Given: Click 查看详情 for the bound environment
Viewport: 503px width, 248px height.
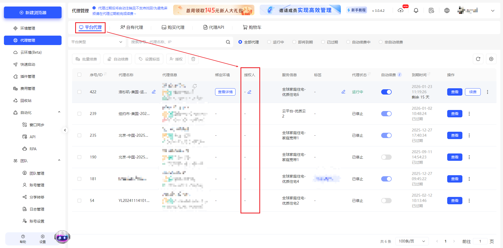Looking at the screenshot, I should tap(225, 92).
